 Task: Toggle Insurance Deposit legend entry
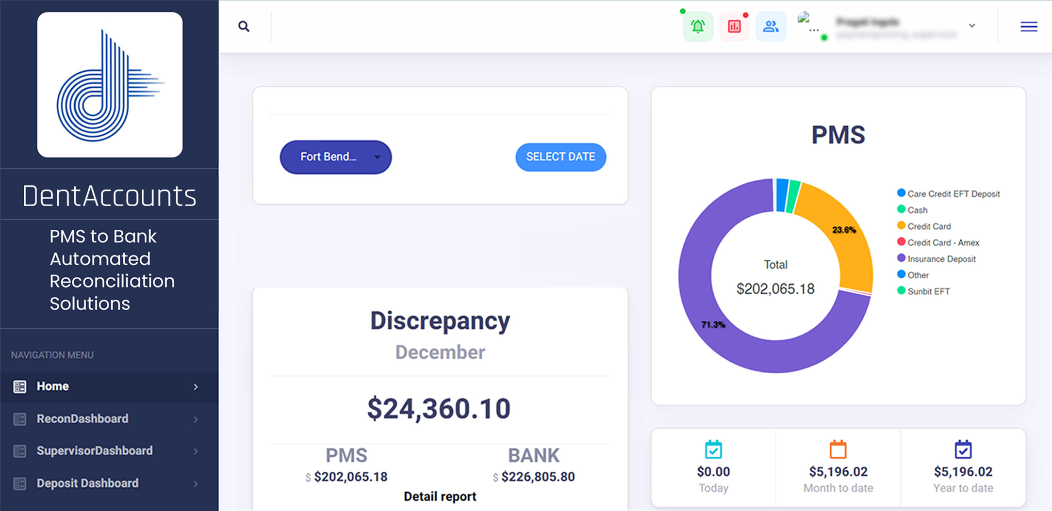(941, 259)
